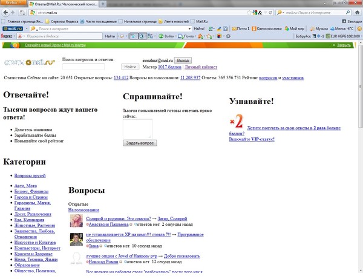The image size is (363, 279).
Task: Click the magnifier in the browser search box
Action: point(348,13)
